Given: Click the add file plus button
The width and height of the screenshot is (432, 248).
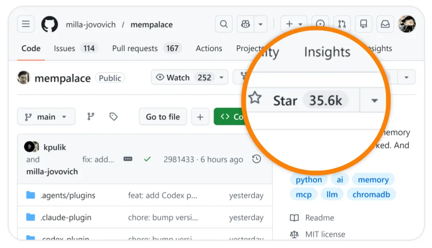Looking at the screenshot, I should coord(200,117).
